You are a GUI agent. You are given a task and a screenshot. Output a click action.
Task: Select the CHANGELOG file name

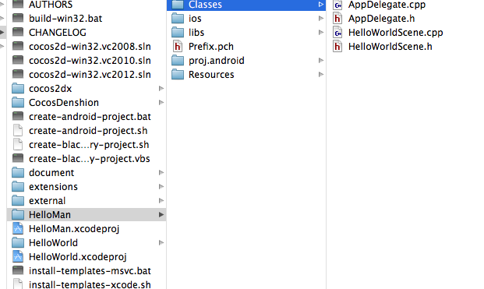click(58, 33)
